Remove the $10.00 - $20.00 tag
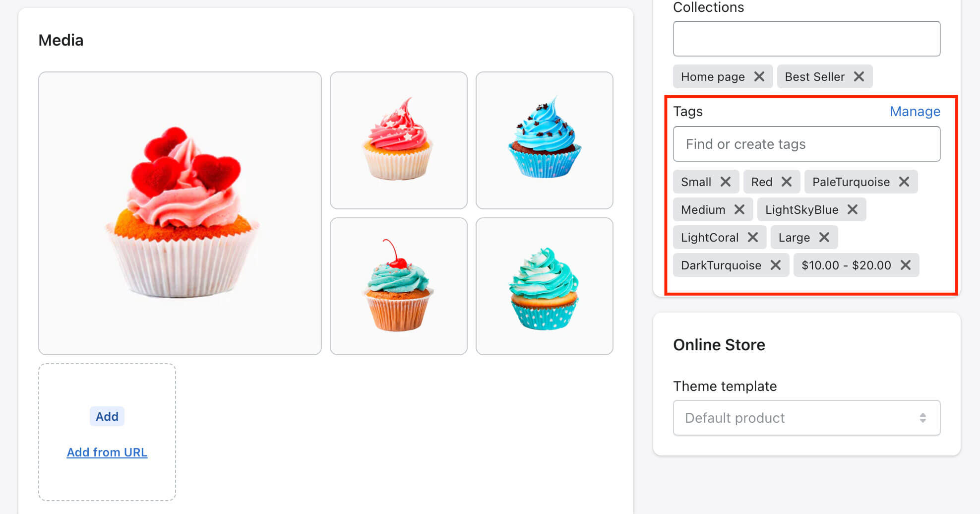The height and width of the screenshot is (514, 980). tap(905, 265)
